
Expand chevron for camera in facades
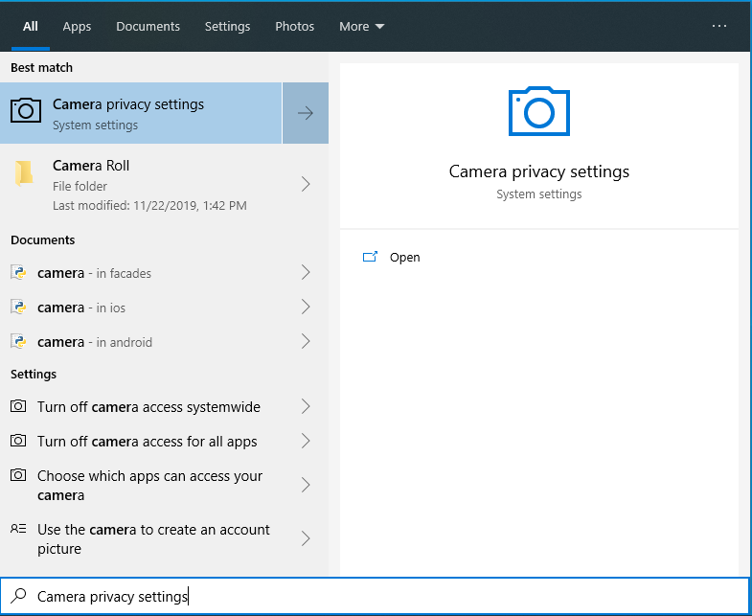pos(306,272)
